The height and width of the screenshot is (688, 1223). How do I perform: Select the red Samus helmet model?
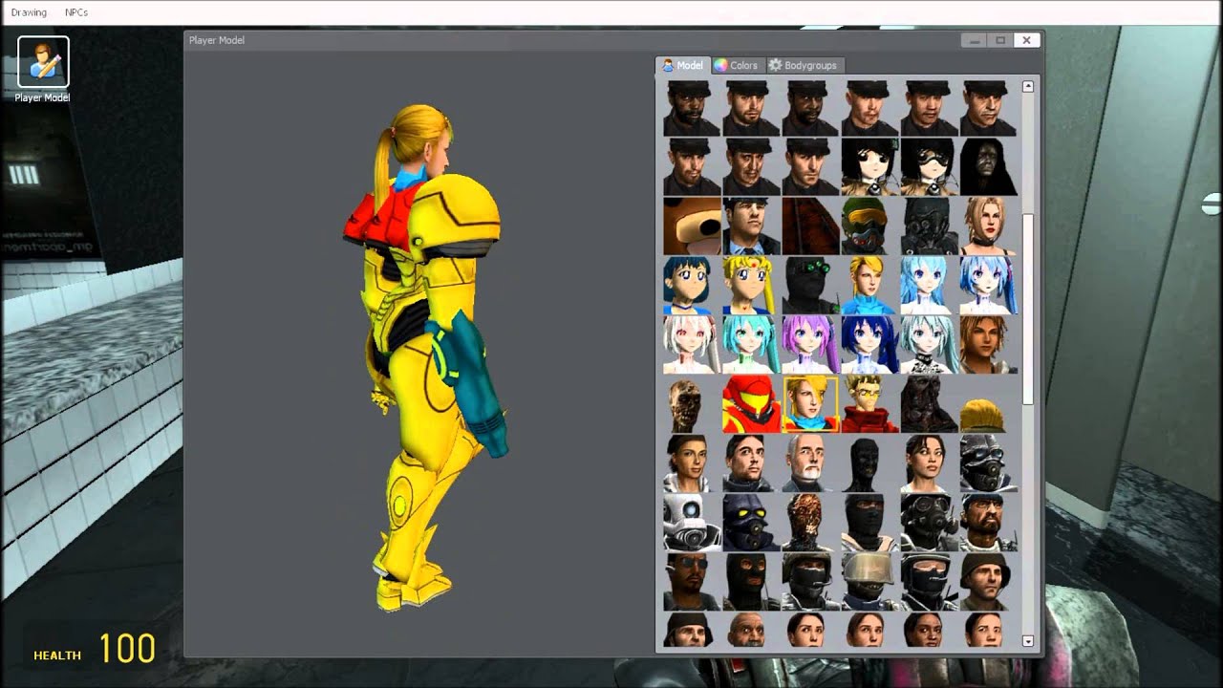click(751, 404)
